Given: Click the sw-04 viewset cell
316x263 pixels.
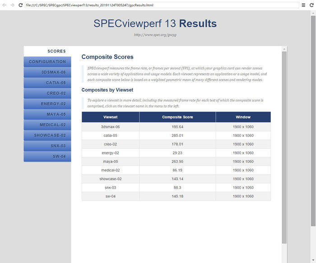Looking at the screenshot, I should point(111,196).
